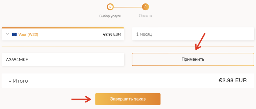Click the €2.98 EUR service price
Image resolution: width=256 pixels, height=109 pixels.
tap(112, 34)
